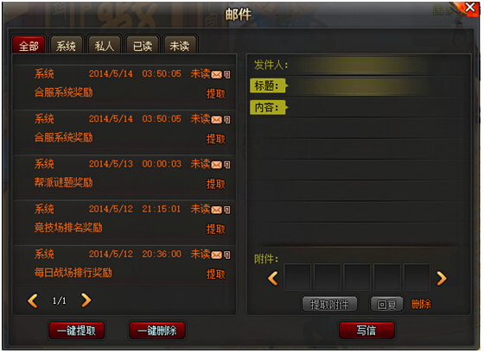Switch to the 私人 tab
The height and width of the screenshot is (353, 484).
pyautogui.click(x=105, y=46)
